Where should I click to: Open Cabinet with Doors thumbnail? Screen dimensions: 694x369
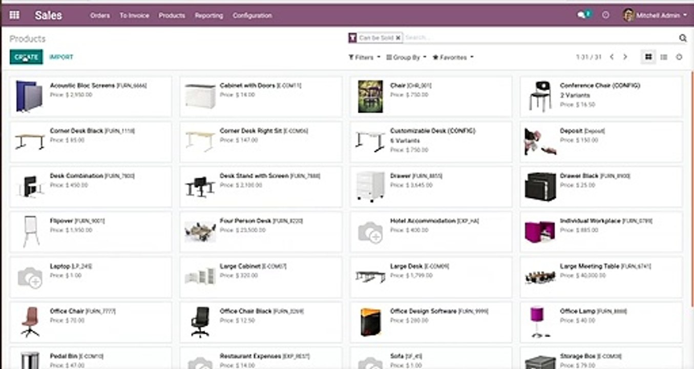(200, 96)
